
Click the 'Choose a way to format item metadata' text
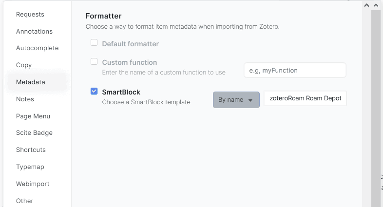click(182, 27)
